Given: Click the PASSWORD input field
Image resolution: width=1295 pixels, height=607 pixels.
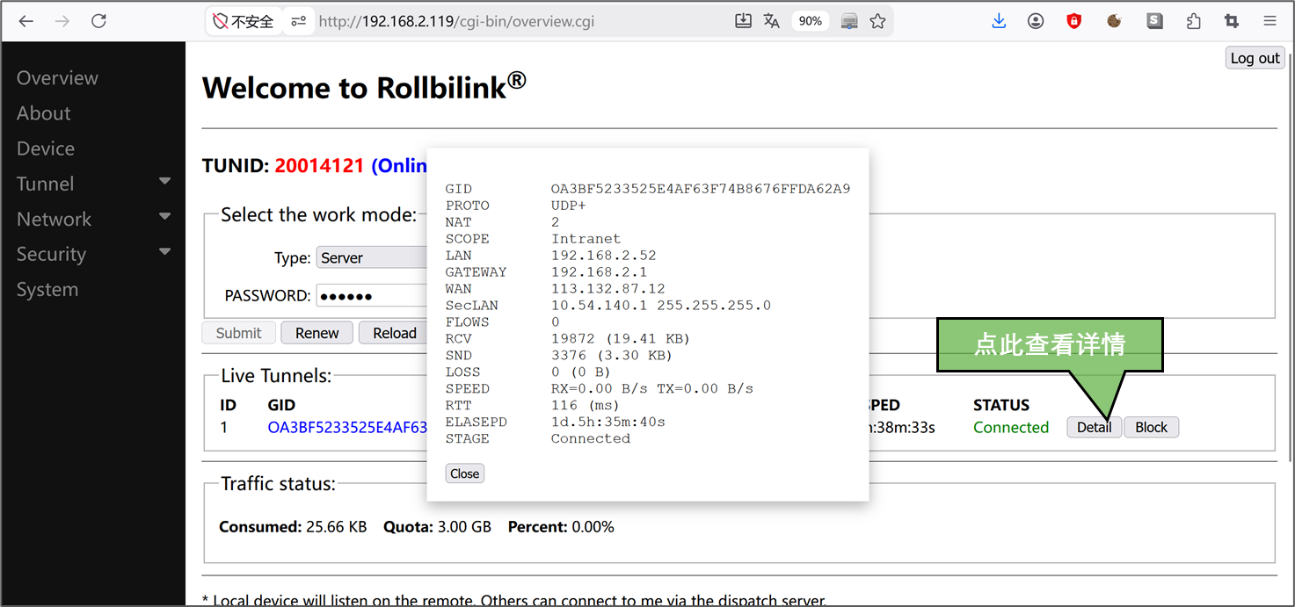Looking at the screenshot, I should (x=371, y=295).
